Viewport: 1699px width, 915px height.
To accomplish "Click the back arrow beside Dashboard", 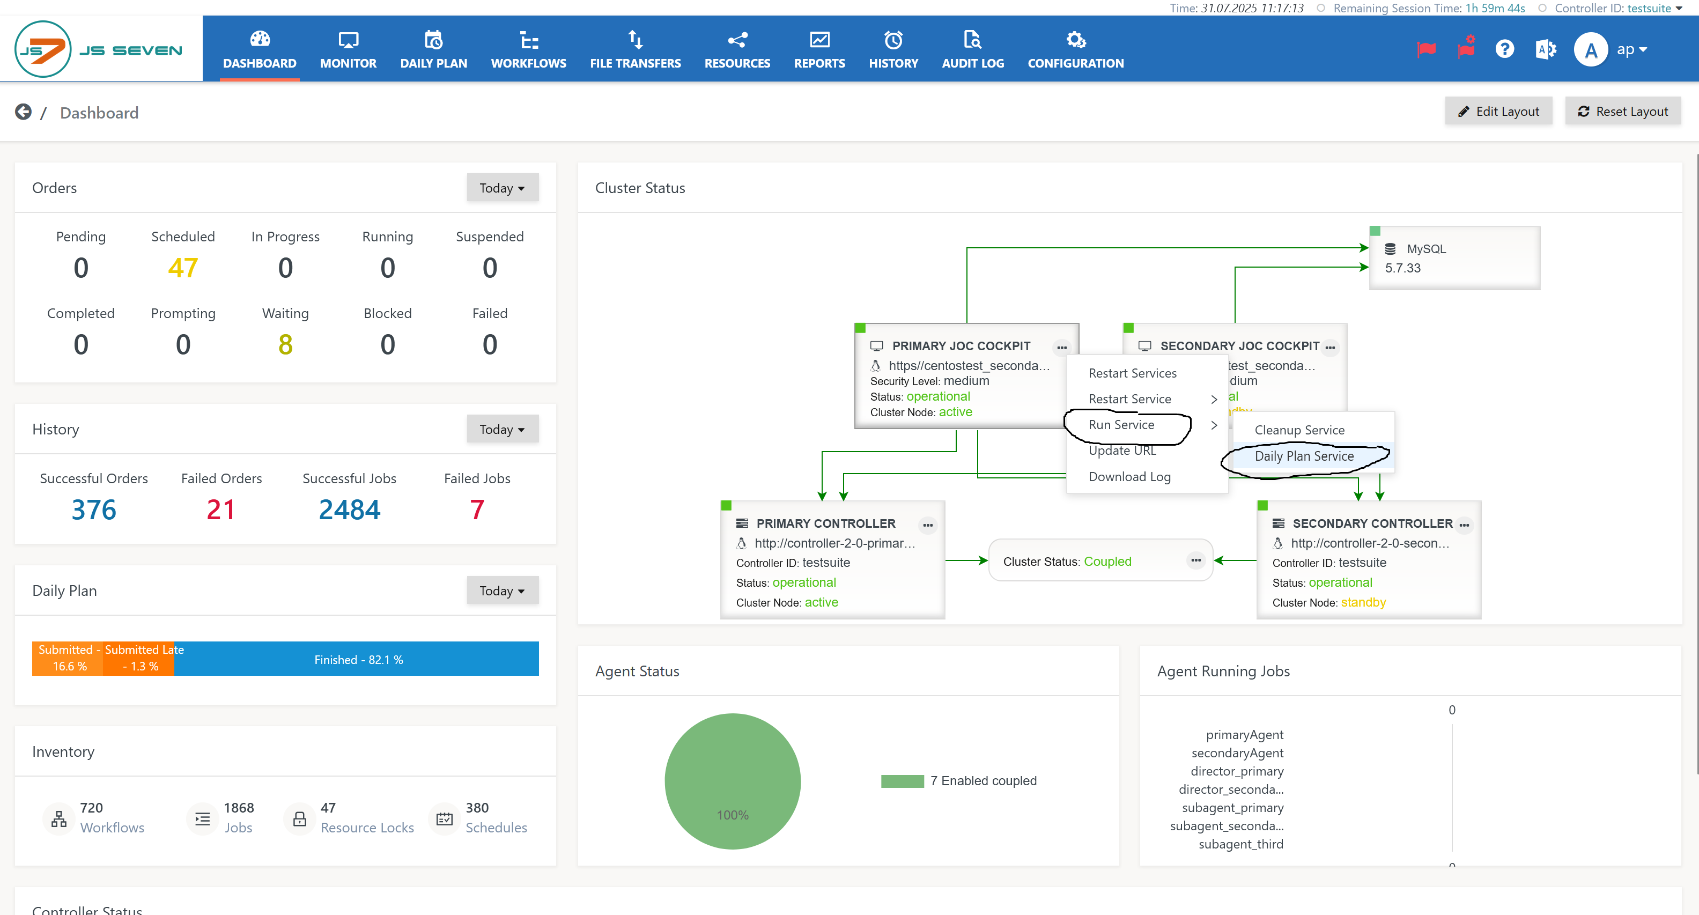I will click(23, 112).
